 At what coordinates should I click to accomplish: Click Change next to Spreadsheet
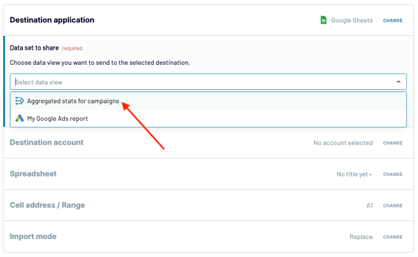point(393,175)
